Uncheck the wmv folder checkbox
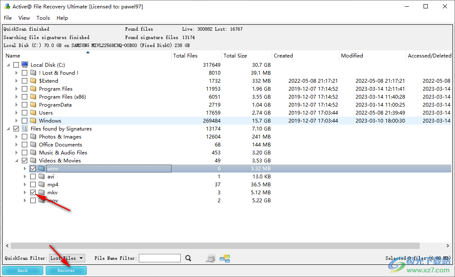Viewport: 455px width, 277px height. (33, 168)
